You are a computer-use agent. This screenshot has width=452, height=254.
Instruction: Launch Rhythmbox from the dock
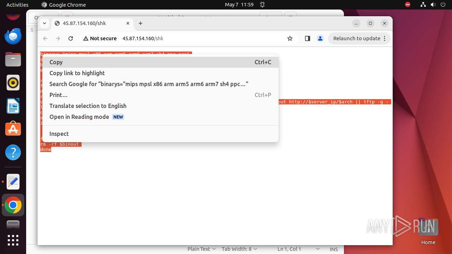[x=13, y=83]
